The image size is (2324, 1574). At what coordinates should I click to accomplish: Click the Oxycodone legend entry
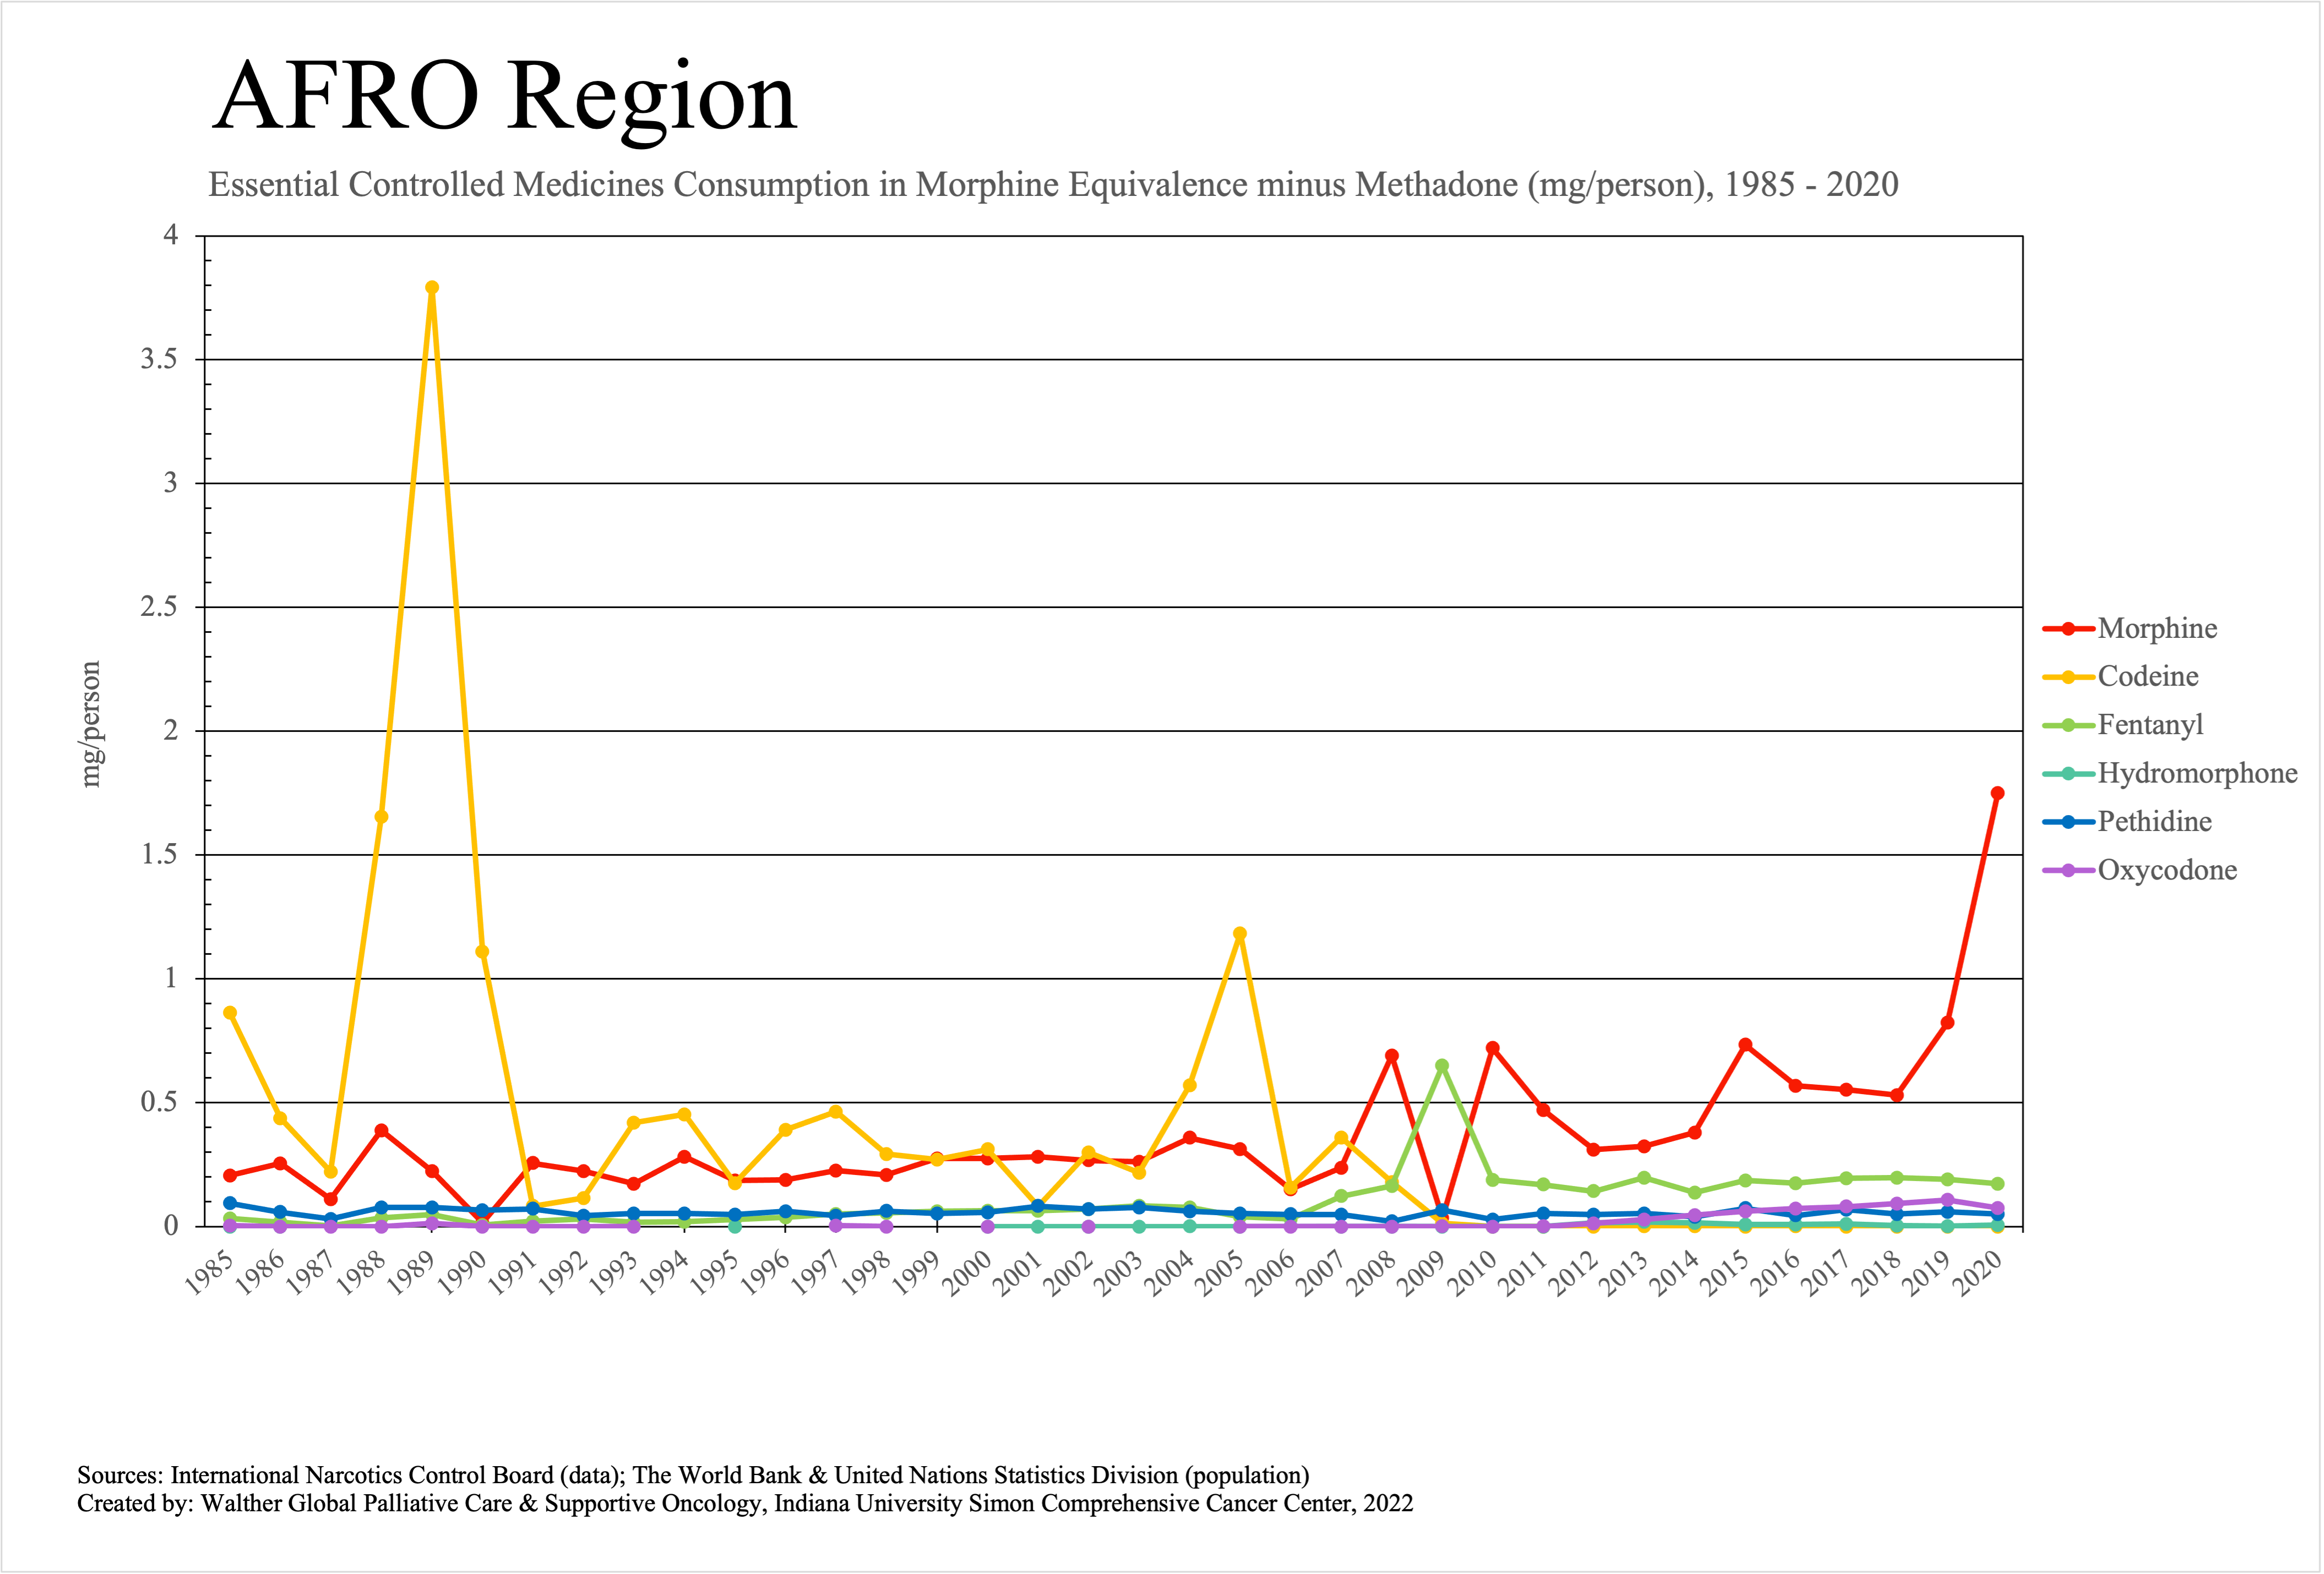[2166, 871]
